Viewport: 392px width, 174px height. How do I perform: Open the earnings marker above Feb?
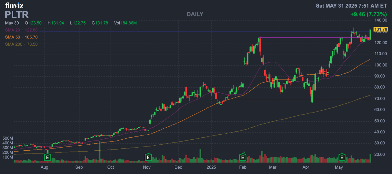(x=243, y=157)
